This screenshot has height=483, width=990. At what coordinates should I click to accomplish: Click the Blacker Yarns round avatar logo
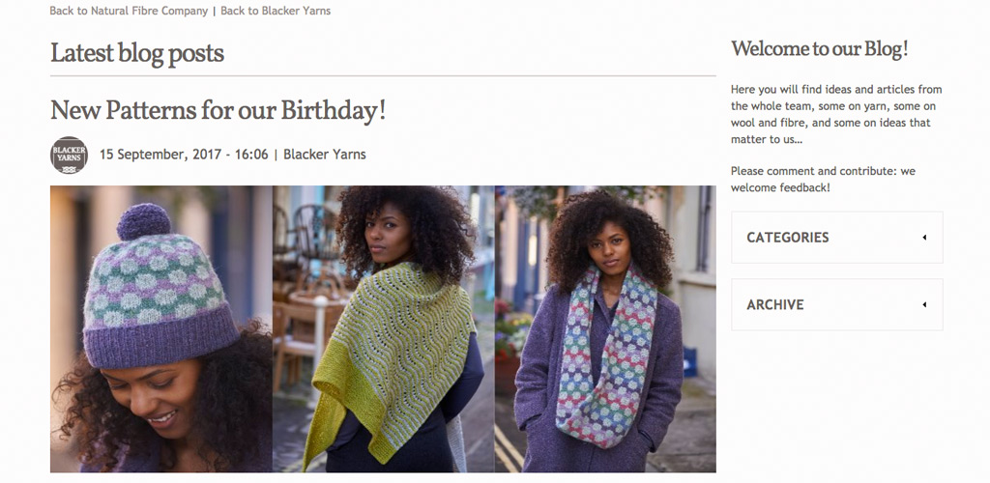69,156
